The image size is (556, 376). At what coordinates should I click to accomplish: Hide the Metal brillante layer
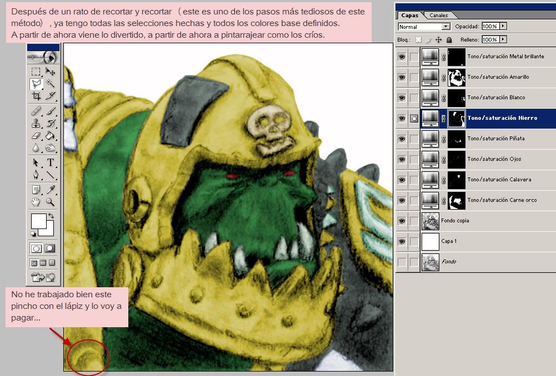(402, 57)
